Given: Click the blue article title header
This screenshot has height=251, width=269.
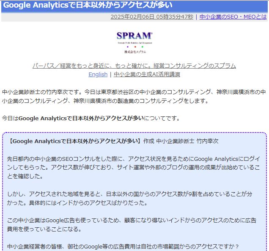Looking at the screenshot, I should (134, 6).
